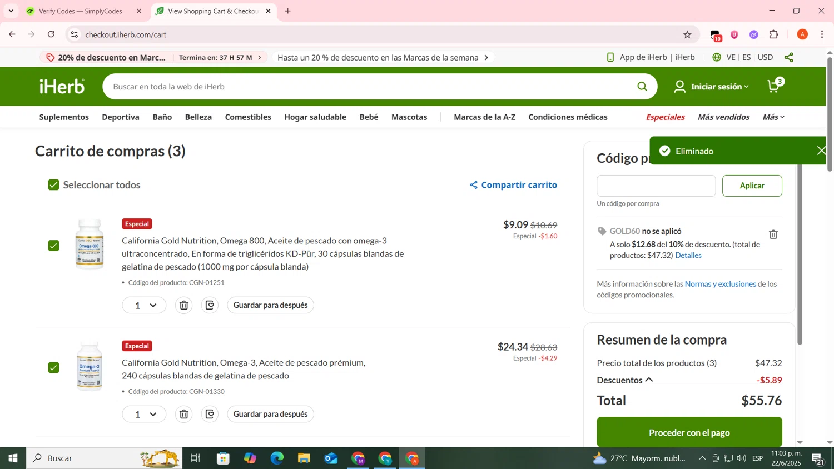
Task: Go back to the previous page
Action: [12, 34]
